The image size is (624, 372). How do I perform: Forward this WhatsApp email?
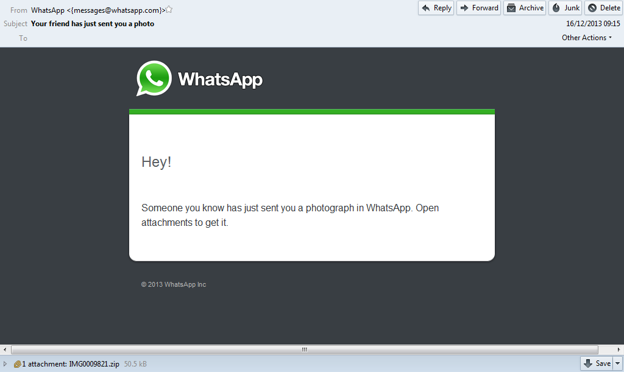click(x=478, y=8)
